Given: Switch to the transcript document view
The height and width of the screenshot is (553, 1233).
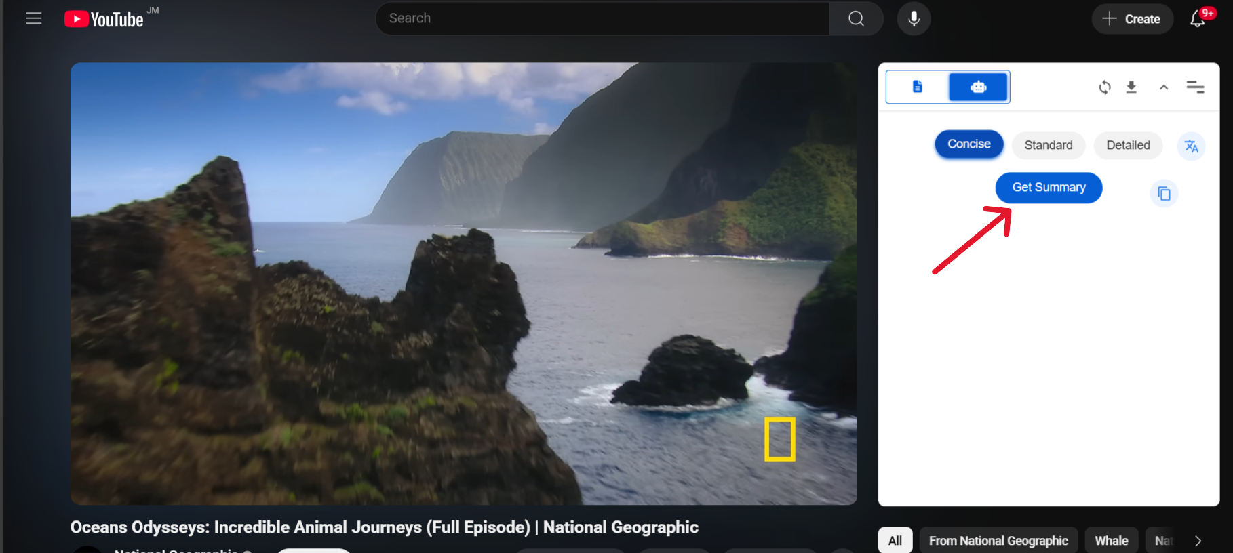Looking at the screenshot, I should coord(918,87).
